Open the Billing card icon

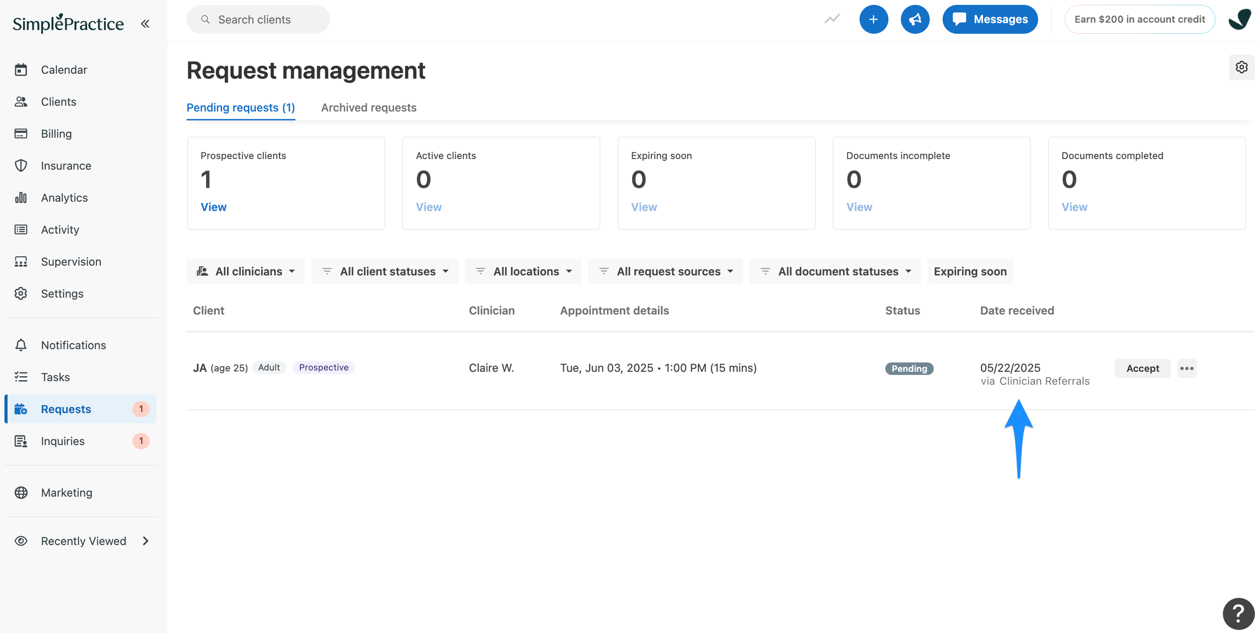20,133
